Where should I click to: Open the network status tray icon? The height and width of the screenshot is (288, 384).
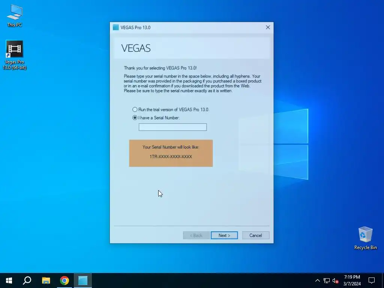327,280
